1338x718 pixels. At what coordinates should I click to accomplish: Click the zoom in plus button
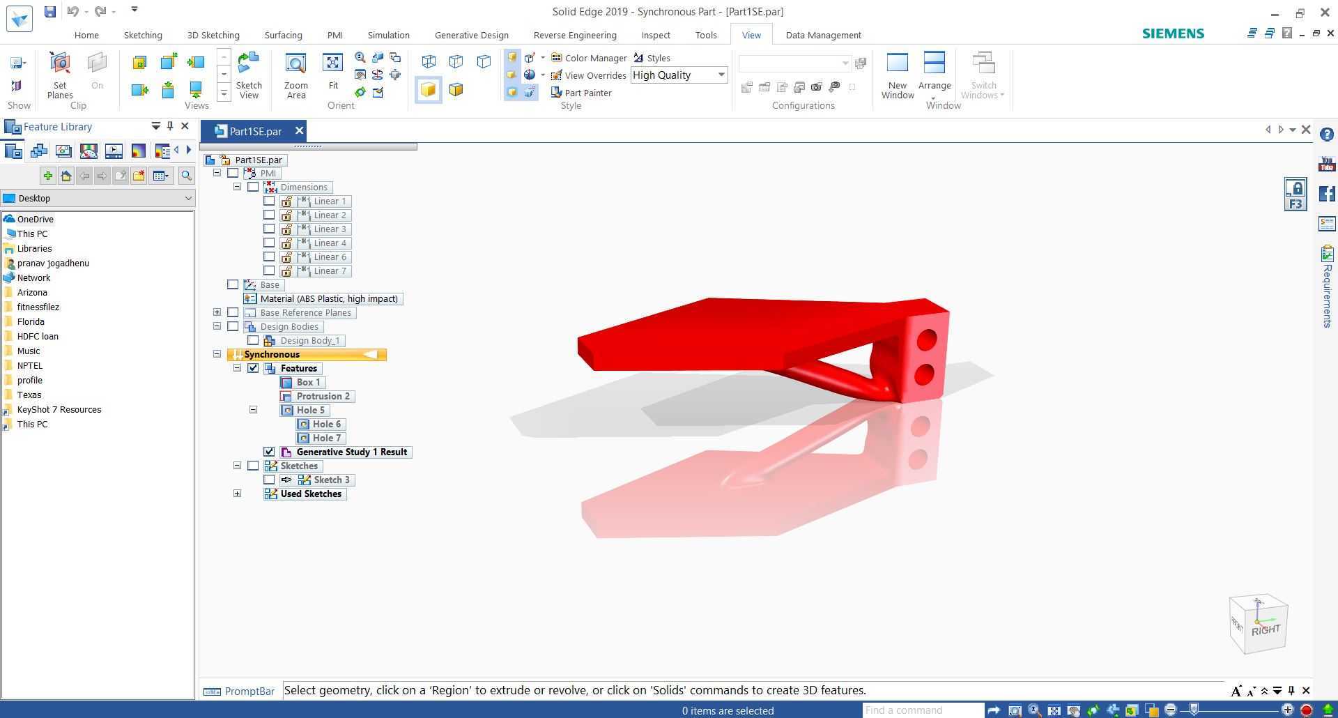point(1287,710)
